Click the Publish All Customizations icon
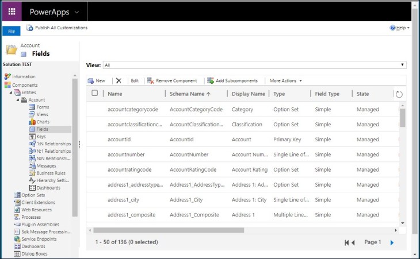Viewport: 420px width, 259px height. pyautogui.click(x=30, y=28)
